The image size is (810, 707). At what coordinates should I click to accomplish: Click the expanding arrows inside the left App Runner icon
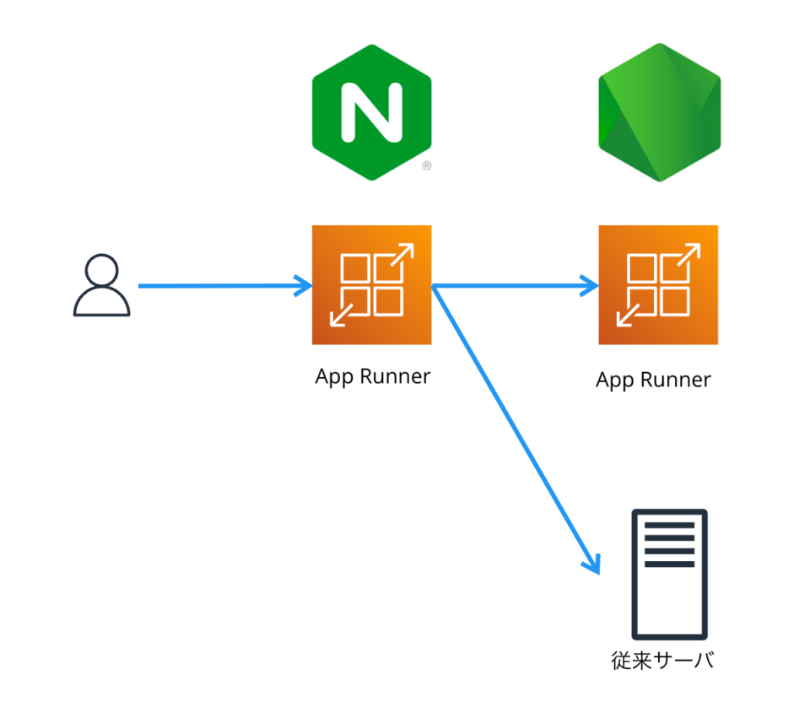[371, 284]
